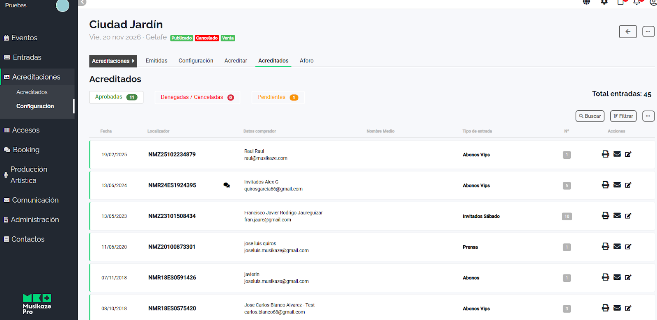
Task: Send email for javierin Abonos entry
Action: tap(617, 277)
